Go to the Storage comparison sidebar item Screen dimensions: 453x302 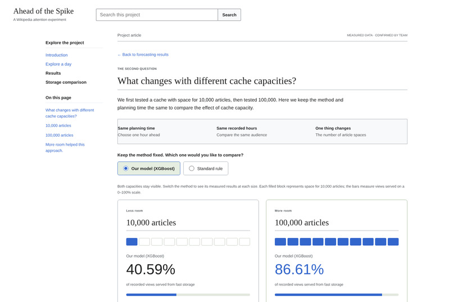coord(66,82)
